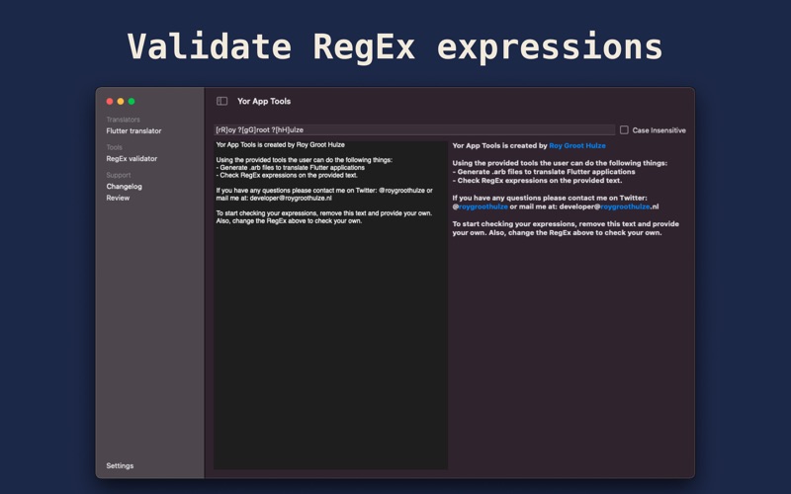Close the Yor App Tools window
The width and height of the screenshot is (791, 494).
tap(110, 101)
